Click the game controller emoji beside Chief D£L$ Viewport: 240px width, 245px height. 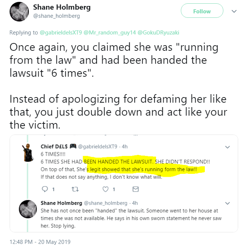click(72, 146)
